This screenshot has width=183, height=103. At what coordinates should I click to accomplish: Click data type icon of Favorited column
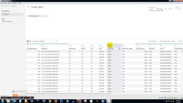point(150,45)
